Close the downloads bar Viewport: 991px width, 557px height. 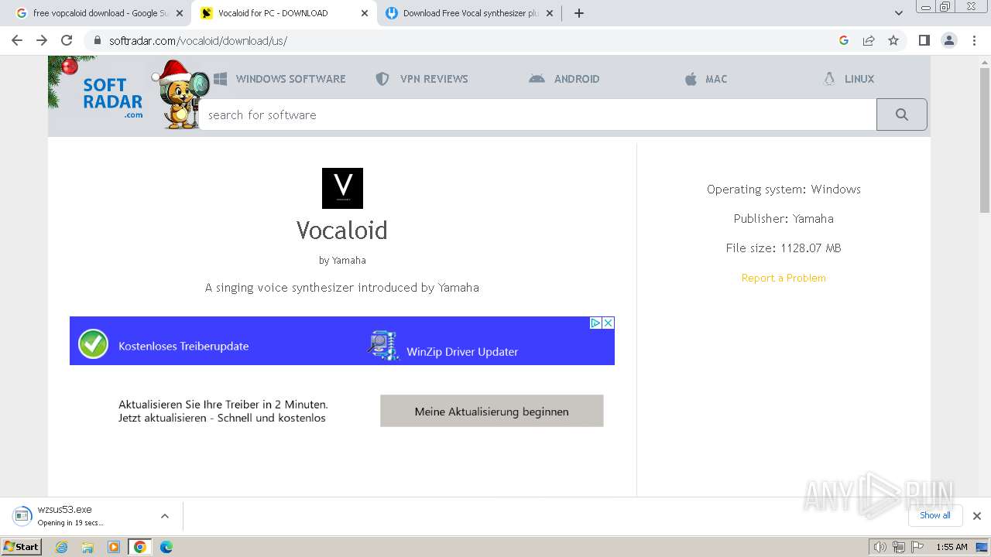pyautogui.click(x=976, y=516)
